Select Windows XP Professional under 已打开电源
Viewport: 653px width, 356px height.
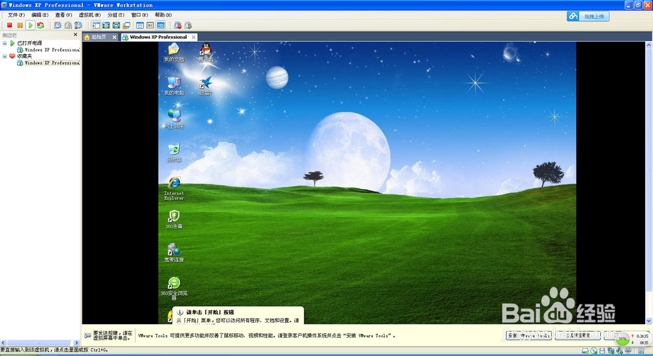(x=52, y=50)
